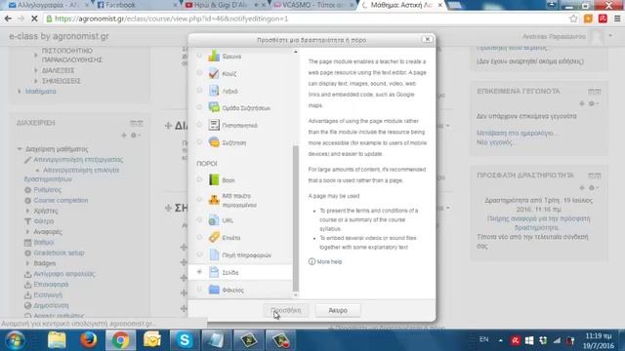Click the gear icon in Διαχείριση block
The image size is (625, 351).
pyautogui.click(x=134, y=136)
